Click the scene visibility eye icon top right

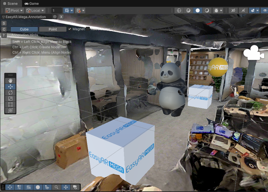point(265,10)
